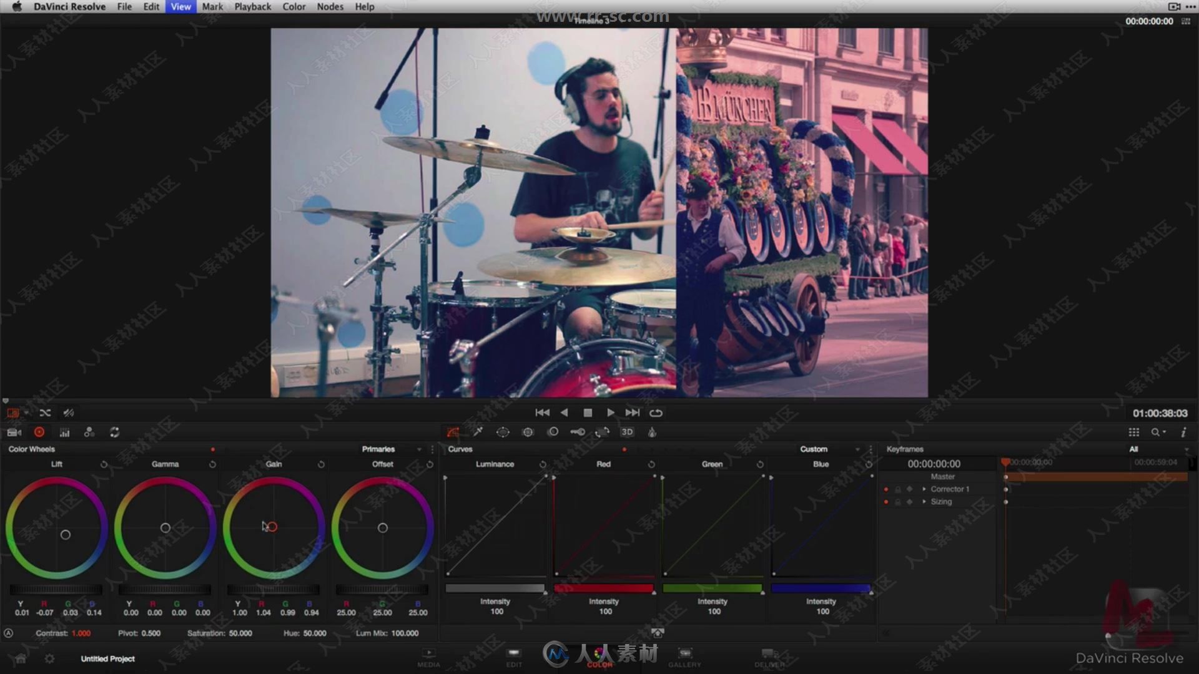Play in reverse

click(565, 413)
